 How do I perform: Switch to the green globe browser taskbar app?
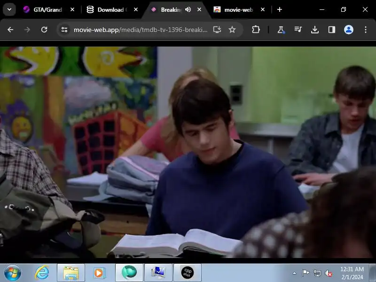point(129,273)
